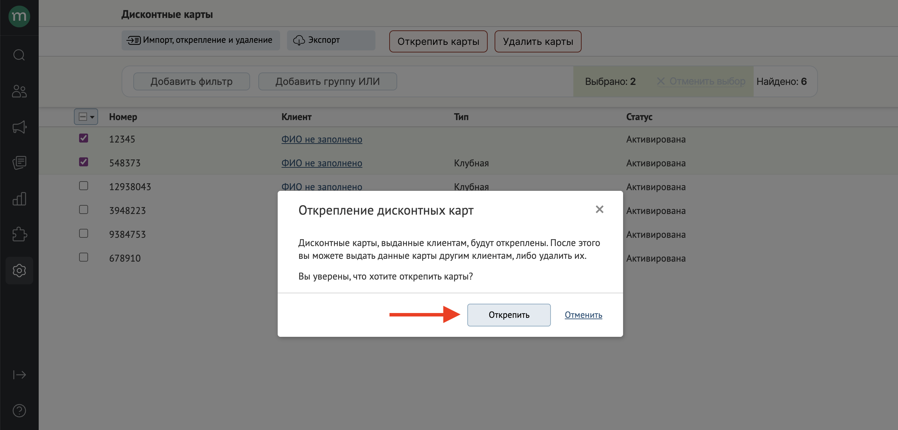Open the clients section people icon
The width and height of the screenshot is (898, 430).
pyautogui.click(x=19, y=91)
